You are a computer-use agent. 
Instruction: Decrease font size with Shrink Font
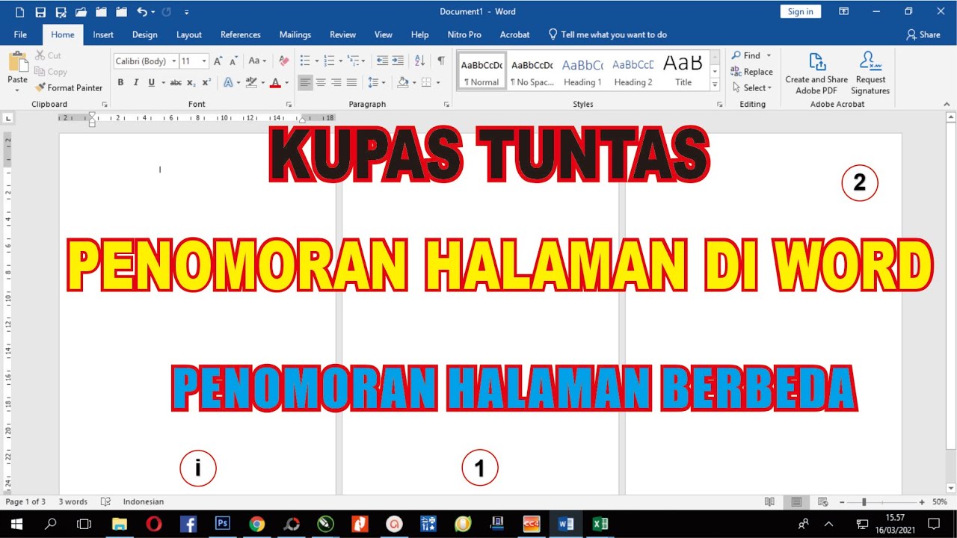[233, 61]
